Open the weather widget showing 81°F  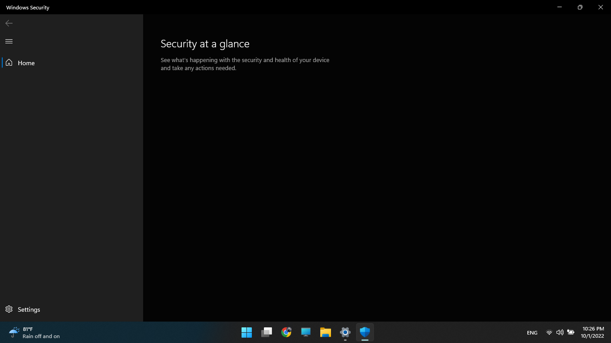(x=34, y=332)
